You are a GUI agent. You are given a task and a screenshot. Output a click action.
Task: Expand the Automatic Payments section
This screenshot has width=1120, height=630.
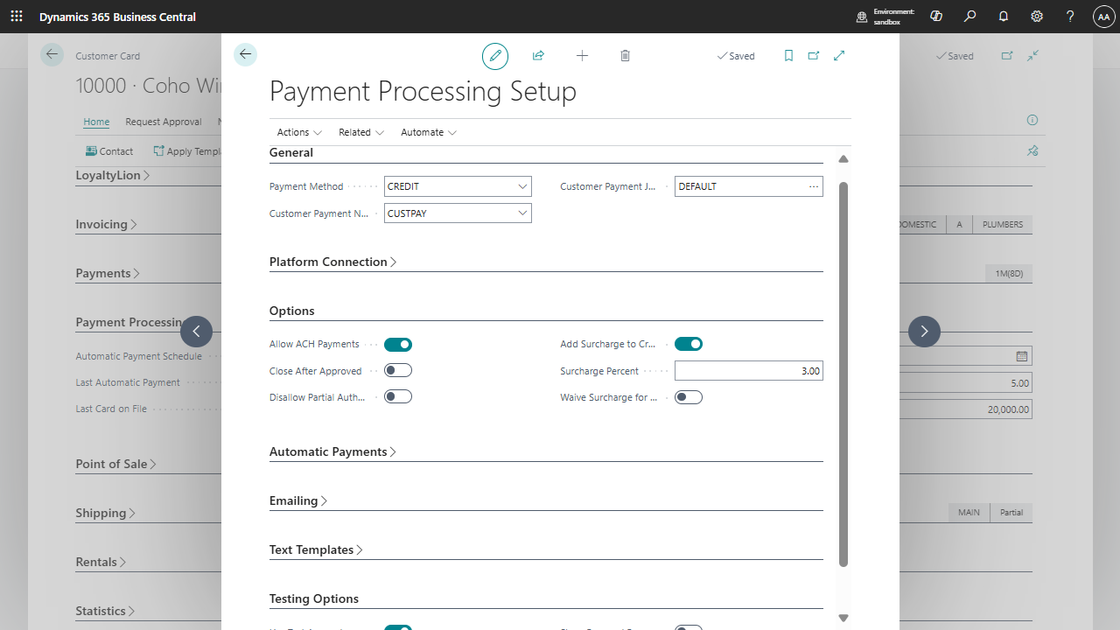[x=332, y=451]
